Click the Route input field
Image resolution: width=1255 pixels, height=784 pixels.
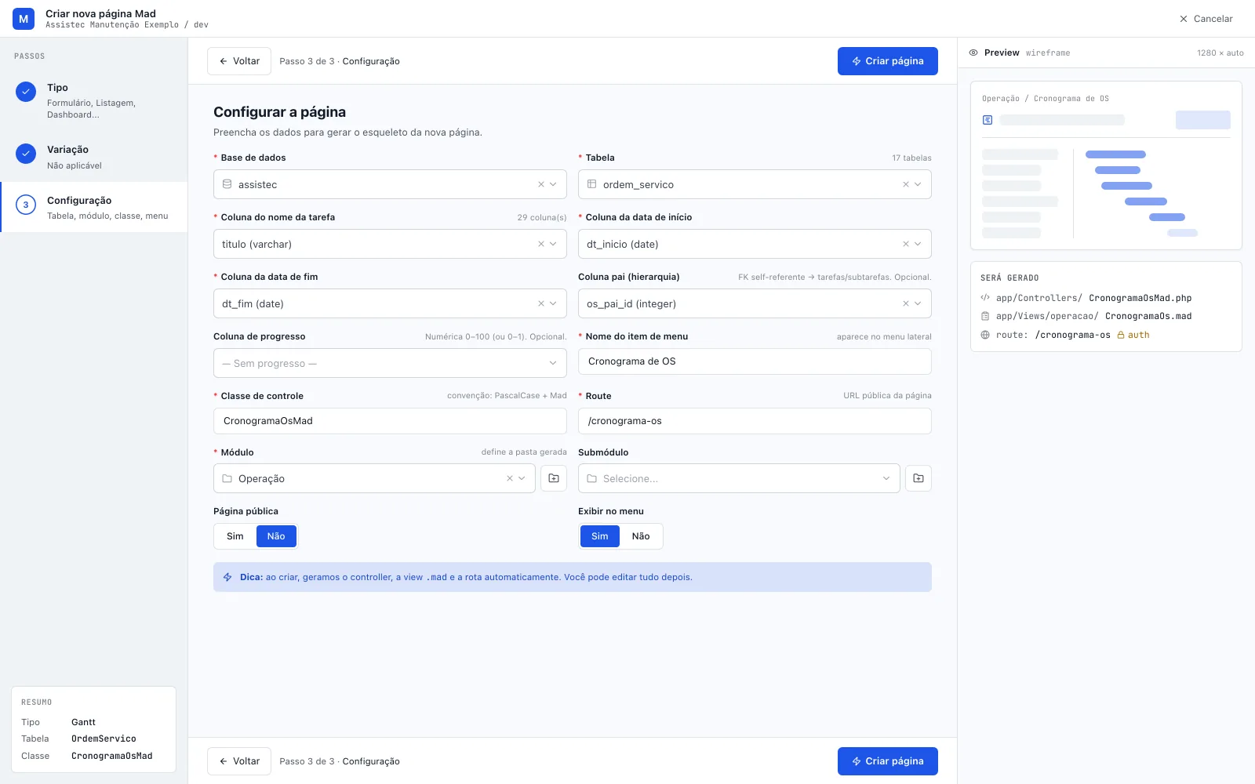pyautogui.click(x=755, y=421)
